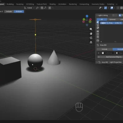Click the plus icon left of Collection
This screenshot has width=123, height=123.
(98, 53)
